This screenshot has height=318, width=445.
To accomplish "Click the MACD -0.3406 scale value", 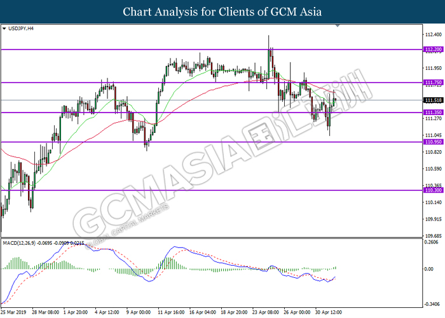I will pos(431,305).
